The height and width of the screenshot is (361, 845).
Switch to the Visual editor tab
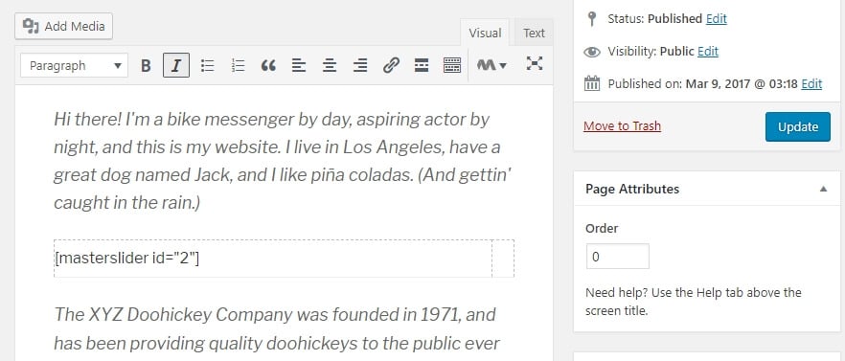(485, 34)
